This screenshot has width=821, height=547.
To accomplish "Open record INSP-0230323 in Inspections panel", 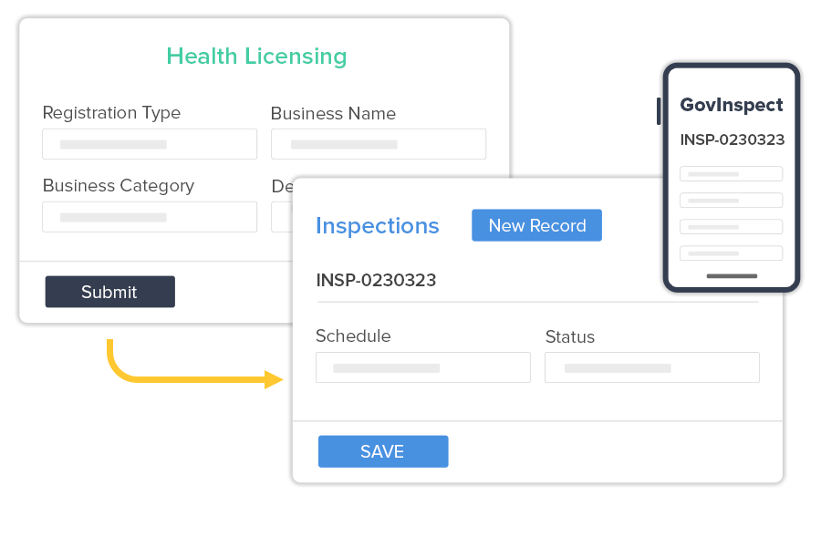I will (376, 280).
